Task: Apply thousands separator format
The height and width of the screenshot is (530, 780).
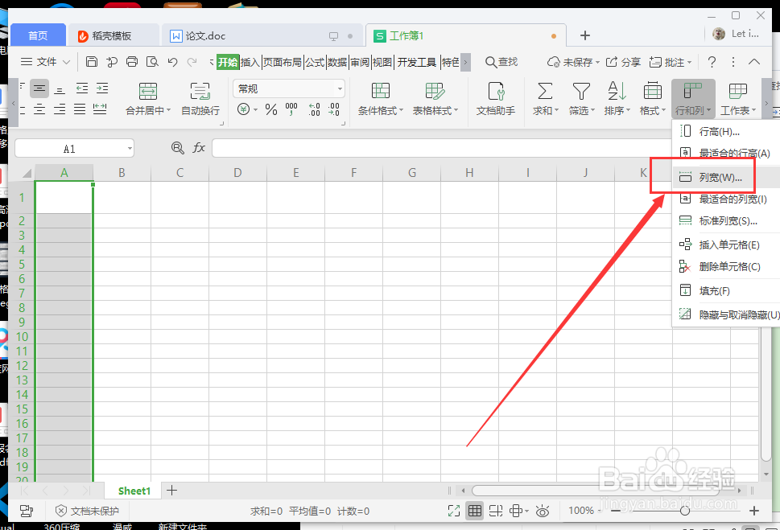Action: [291, 109]
